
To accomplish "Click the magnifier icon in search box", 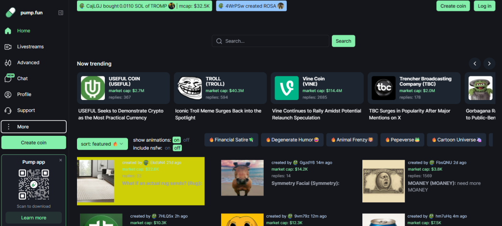I will pyautogui.click(x=219, y=41).
